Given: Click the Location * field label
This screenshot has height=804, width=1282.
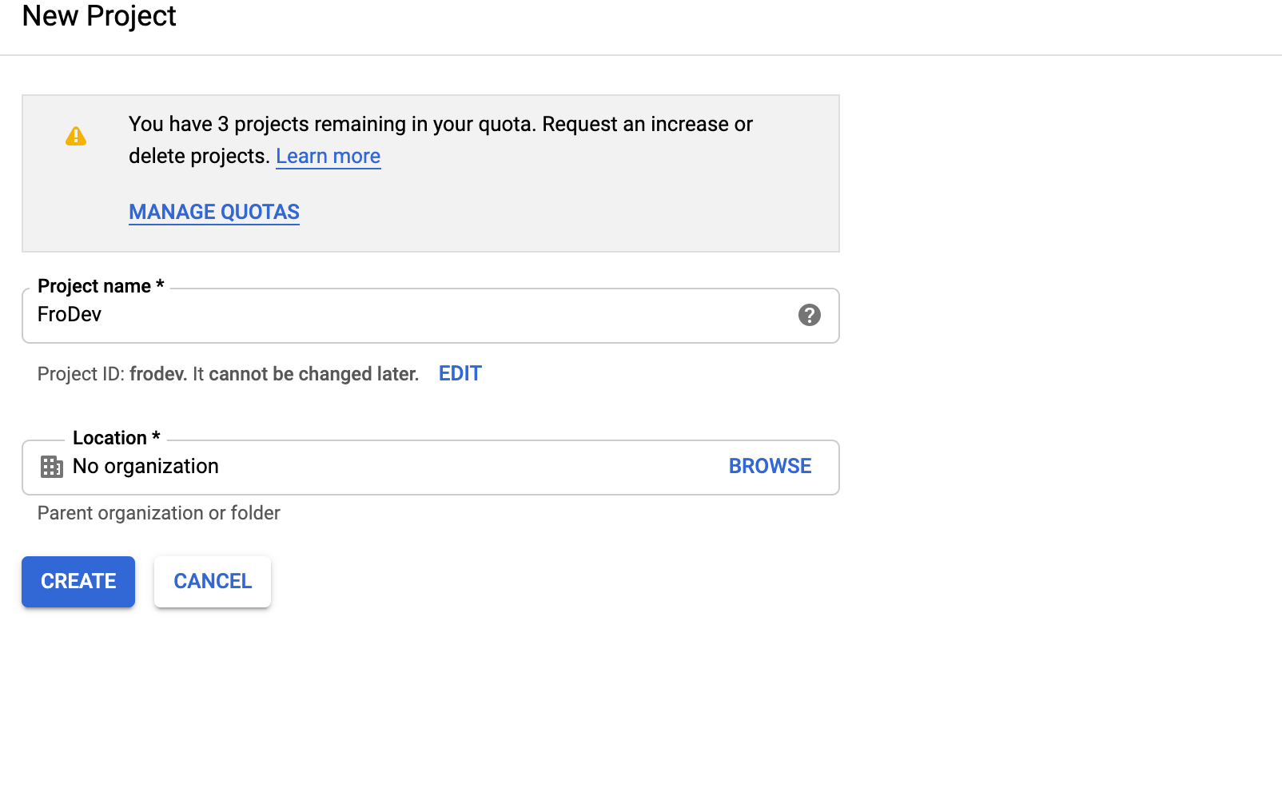Looking at the screenshot, I should point(117,438).
